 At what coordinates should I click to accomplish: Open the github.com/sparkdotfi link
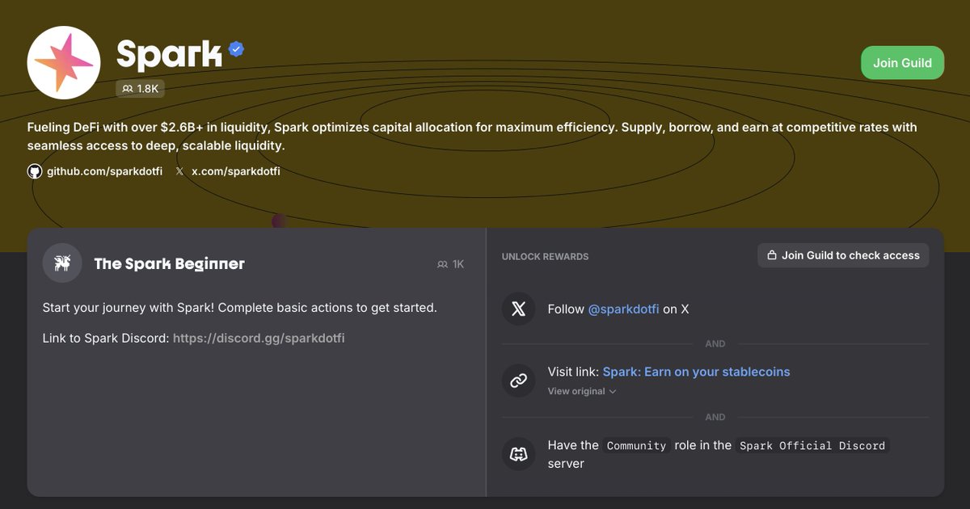(x=104, y=171)
